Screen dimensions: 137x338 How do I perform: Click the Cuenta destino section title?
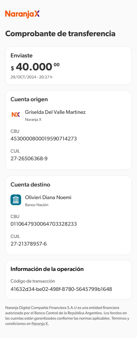(x=30, y=184)
